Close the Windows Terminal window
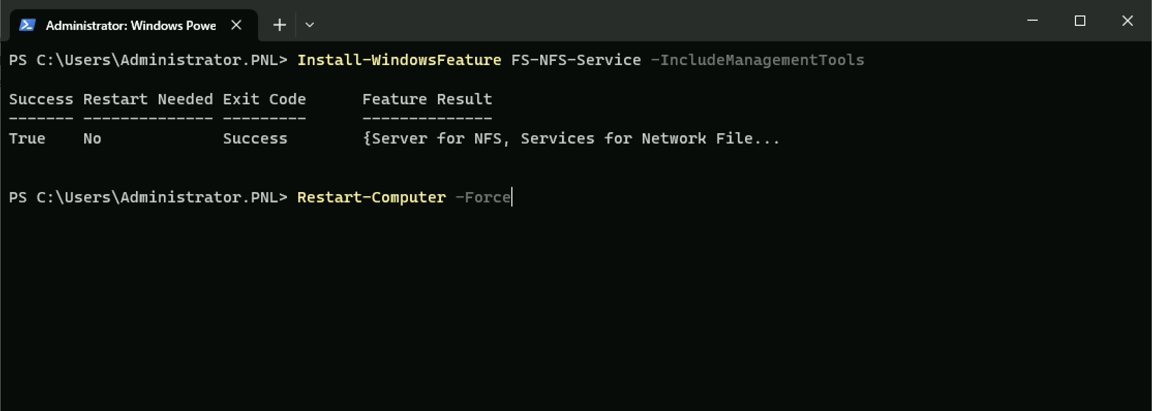Viewport: 1152px width, 411px height. pos(1128,21)
